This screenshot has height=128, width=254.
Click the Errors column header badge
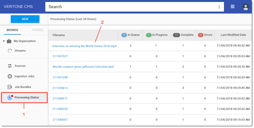point(201,35)
